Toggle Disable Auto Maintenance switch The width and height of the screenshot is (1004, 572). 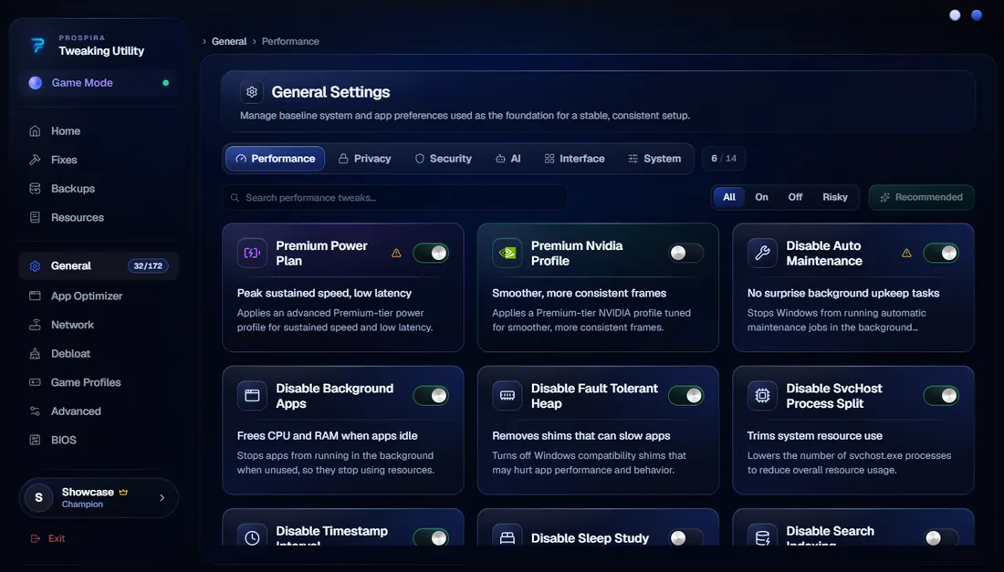941,253
